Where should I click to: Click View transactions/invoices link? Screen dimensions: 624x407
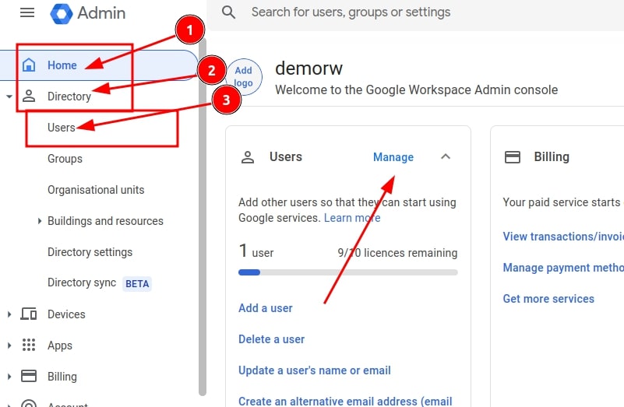coord(563,237)
